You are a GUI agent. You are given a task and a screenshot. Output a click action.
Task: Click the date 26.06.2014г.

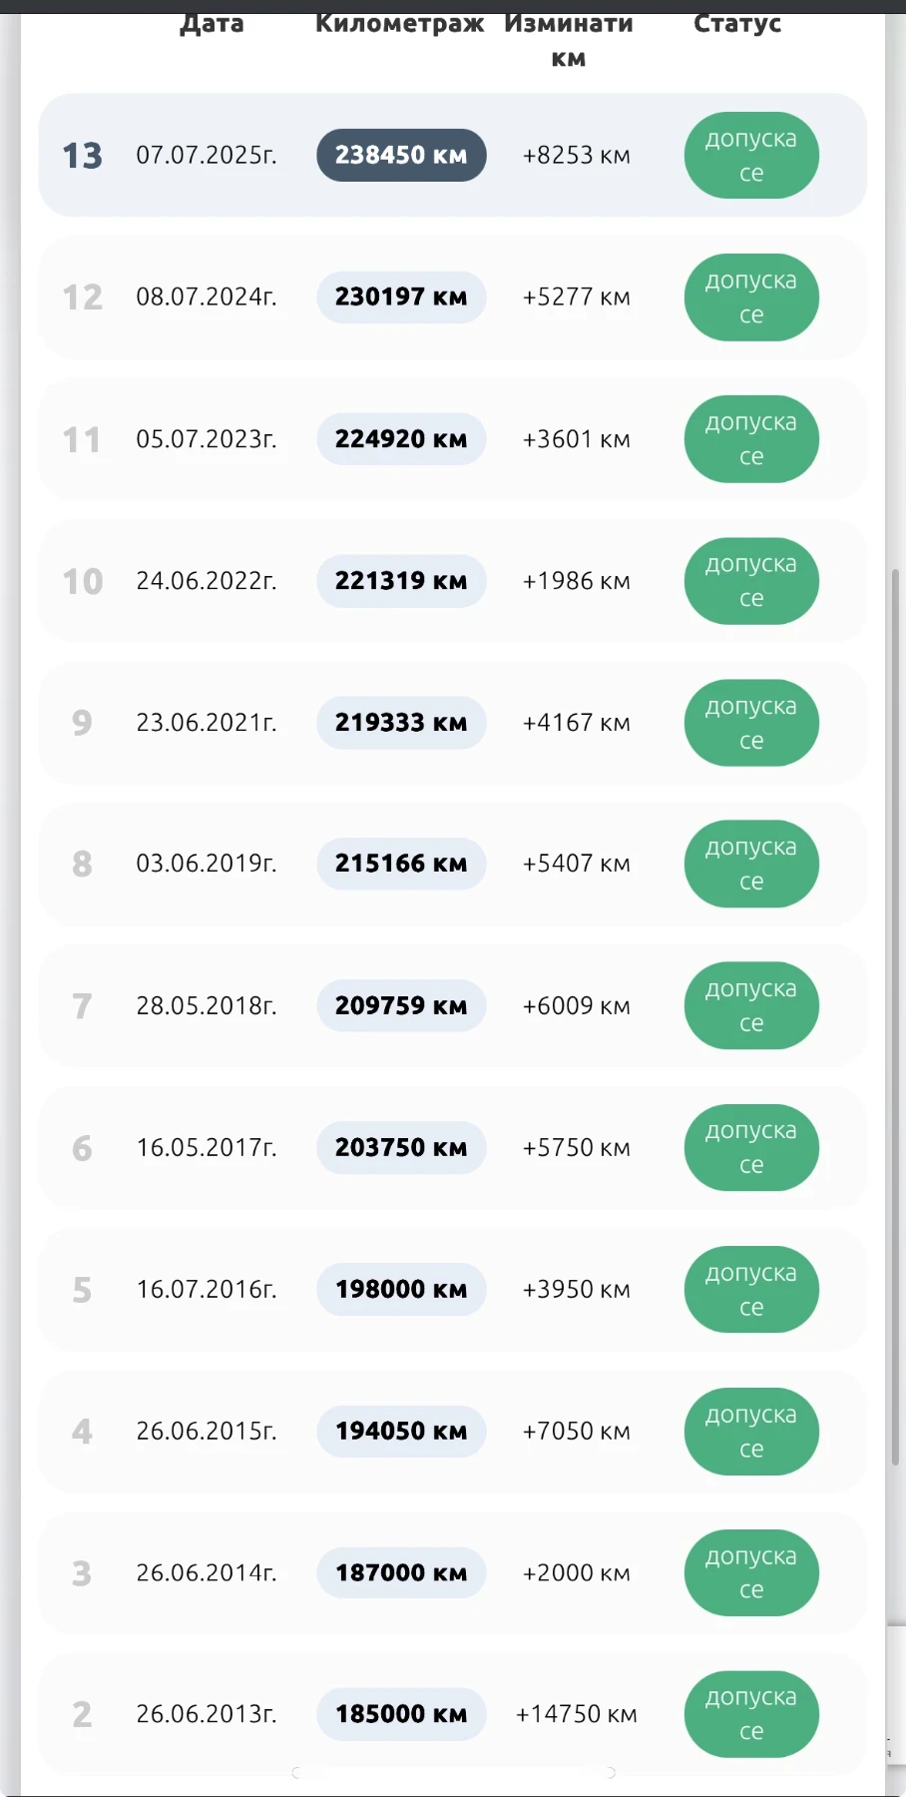click(x=207, y=1573)
